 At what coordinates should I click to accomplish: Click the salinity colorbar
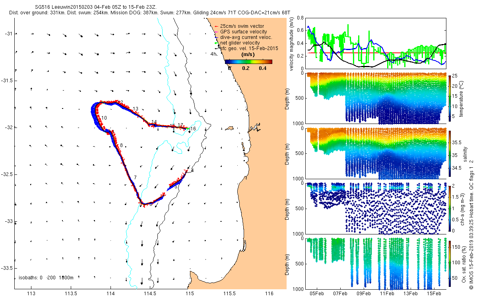[450, 154]
